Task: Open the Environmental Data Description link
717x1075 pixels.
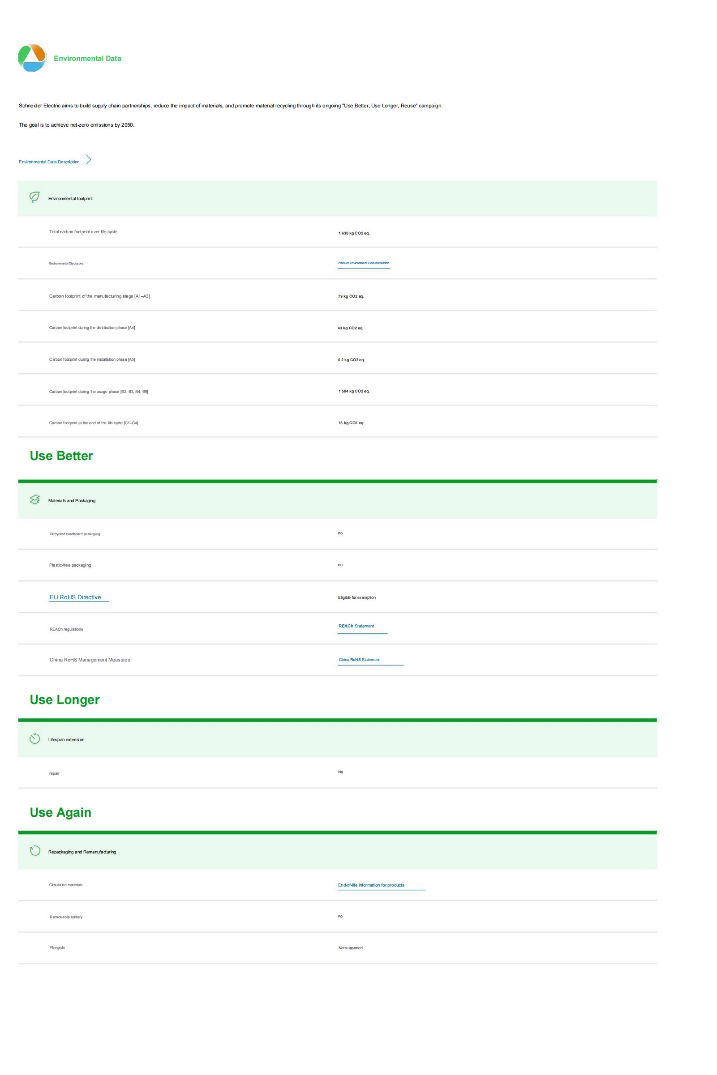Action: [49, 162]
